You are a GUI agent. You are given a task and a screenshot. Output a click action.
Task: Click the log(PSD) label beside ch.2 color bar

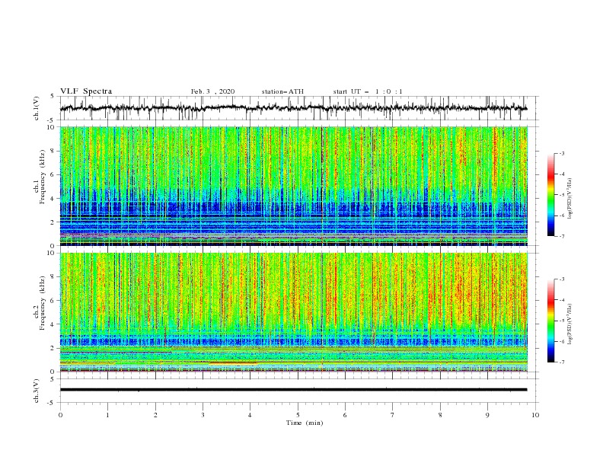[569, 324]
